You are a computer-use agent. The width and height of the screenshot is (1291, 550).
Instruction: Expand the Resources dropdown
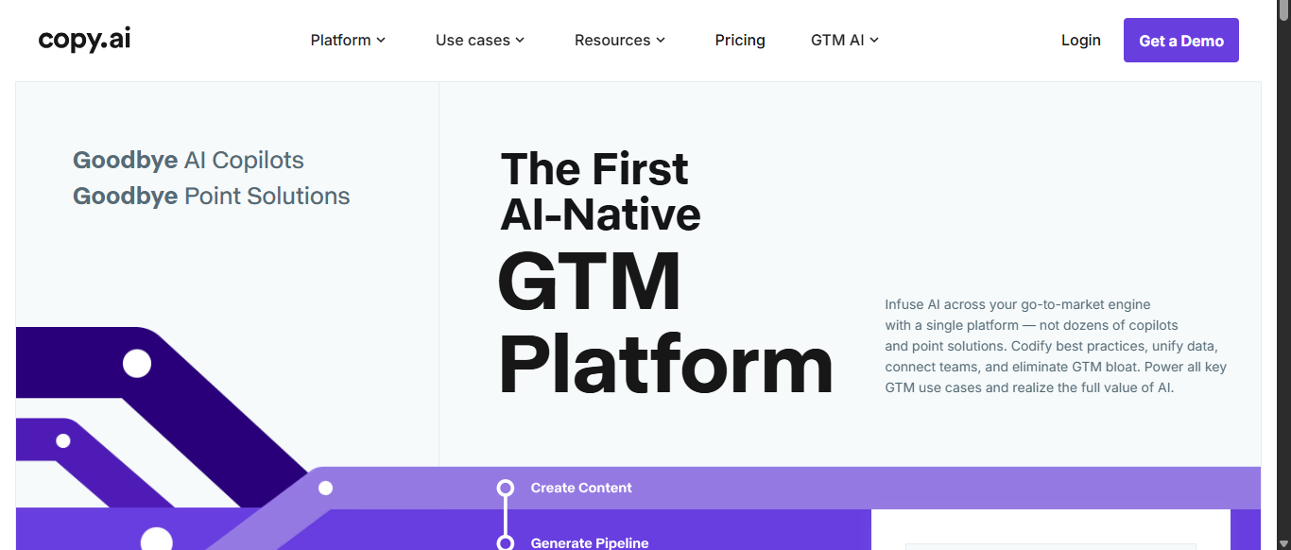[620, 40]
